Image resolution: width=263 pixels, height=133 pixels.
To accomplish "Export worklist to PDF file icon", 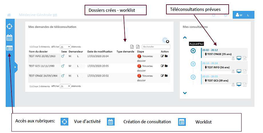I will point(138,47).
